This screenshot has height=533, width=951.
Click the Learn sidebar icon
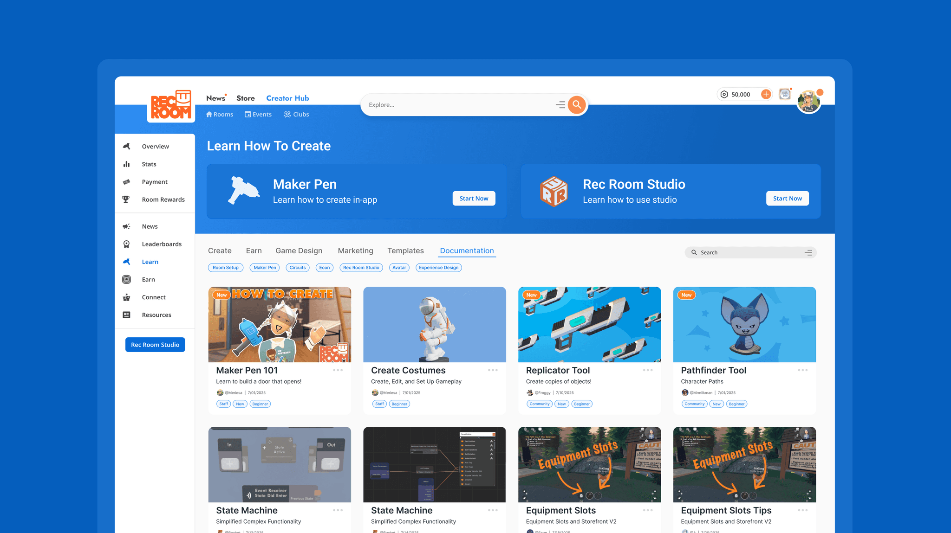click(x=126, y=262)
